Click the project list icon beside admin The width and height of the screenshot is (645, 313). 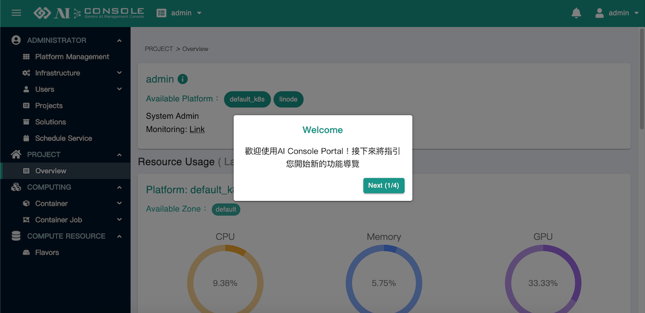(x=162, y=13)
